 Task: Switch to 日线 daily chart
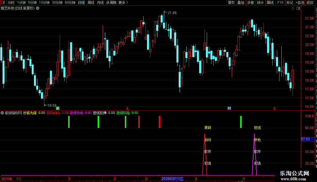81,3
